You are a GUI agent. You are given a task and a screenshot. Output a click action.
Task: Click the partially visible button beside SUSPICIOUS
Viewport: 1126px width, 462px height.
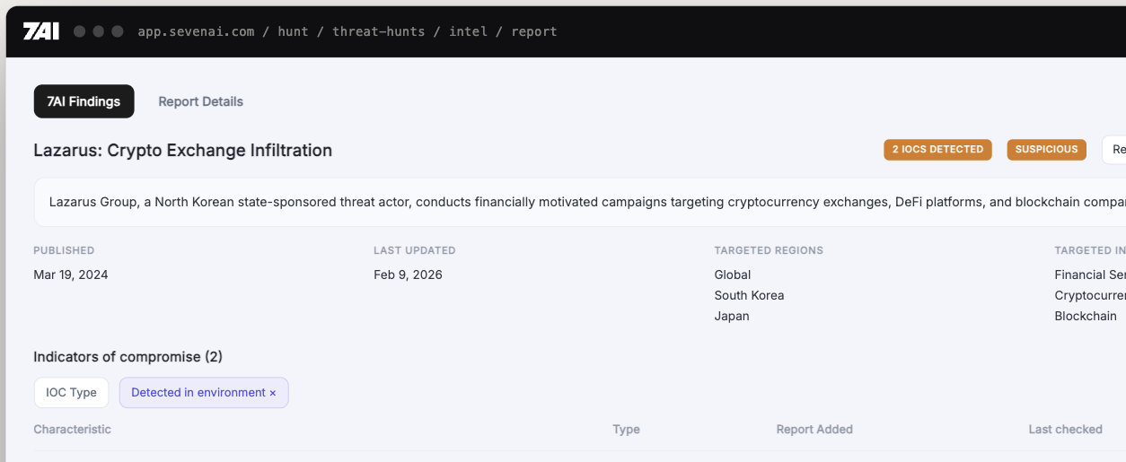[x=1114, y=150]
